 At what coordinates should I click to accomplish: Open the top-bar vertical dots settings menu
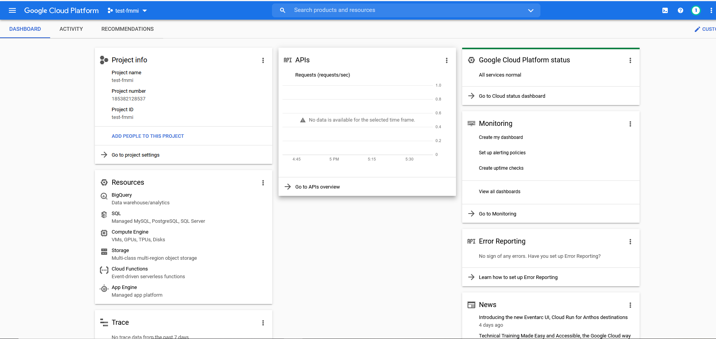tap(711, 10)
